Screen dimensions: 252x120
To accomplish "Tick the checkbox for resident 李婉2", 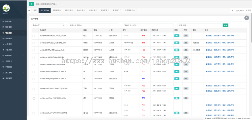I will click(x=34, y=43).
